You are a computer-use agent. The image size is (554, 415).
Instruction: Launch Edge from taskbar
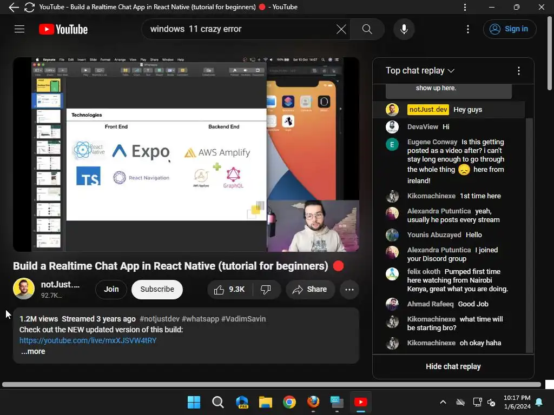tap(242, 402)
